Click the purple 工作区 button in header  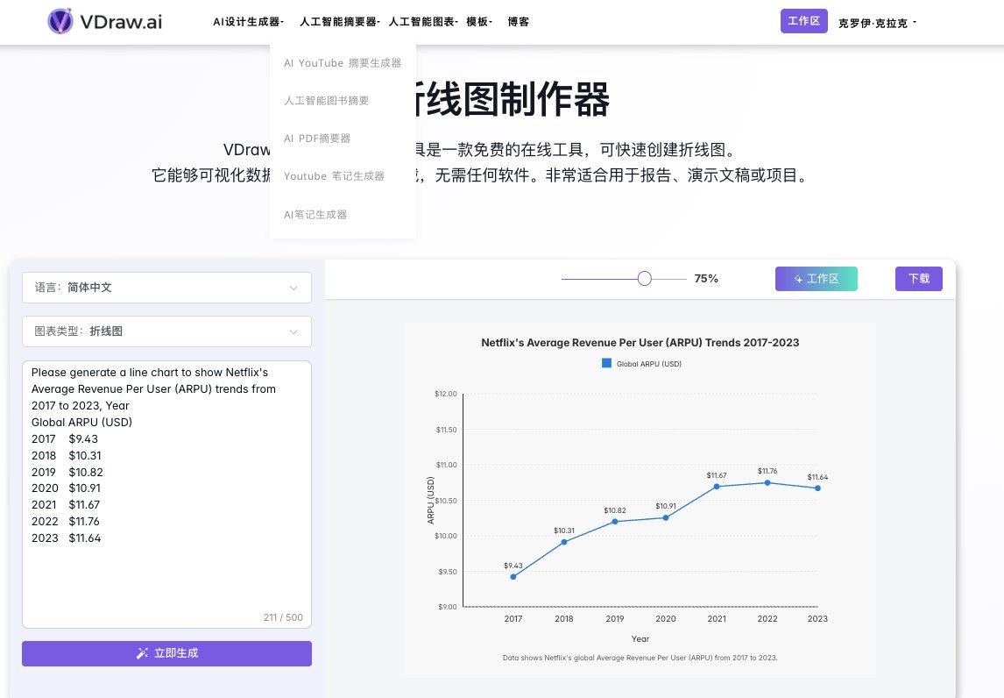coord(803,21)
